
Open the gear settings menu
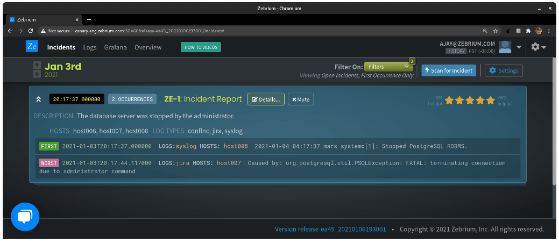click(x=539, y=47)
